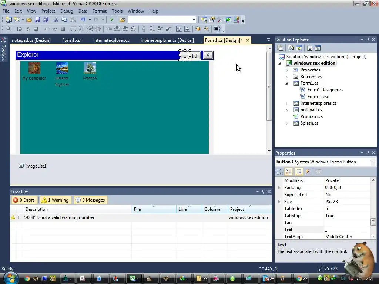This screenshot has width=379, height=284.
Task: Click View Code icon in Solution Explorer
Action: click(x=310, y=48)
